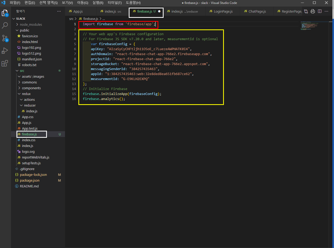The image size is (334, 248).
Task: Open More Actions ellipsis in editor toolbar
Action: pyautogui.click(x=327, y=11)
